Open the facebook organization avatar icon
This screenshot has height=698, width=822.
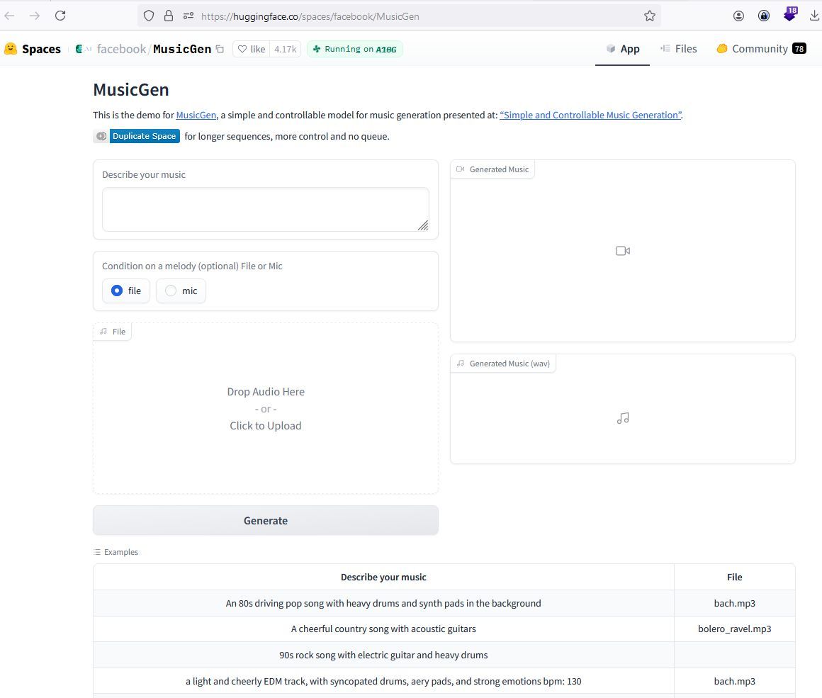[x=79, y=49]
